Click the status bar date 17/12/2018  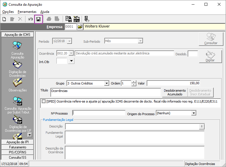tap(9, 164)
